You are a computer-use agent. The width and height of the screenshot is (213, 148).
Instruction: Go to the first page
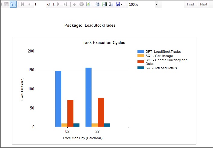pyautogui.click(x=22, y=4)
